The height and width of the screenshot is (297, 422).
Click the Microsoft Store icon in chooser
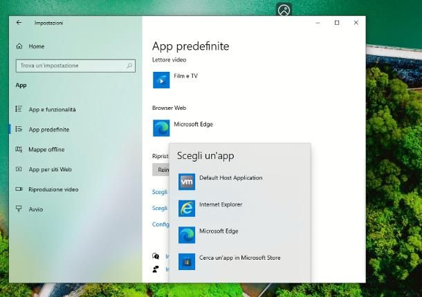187,262
